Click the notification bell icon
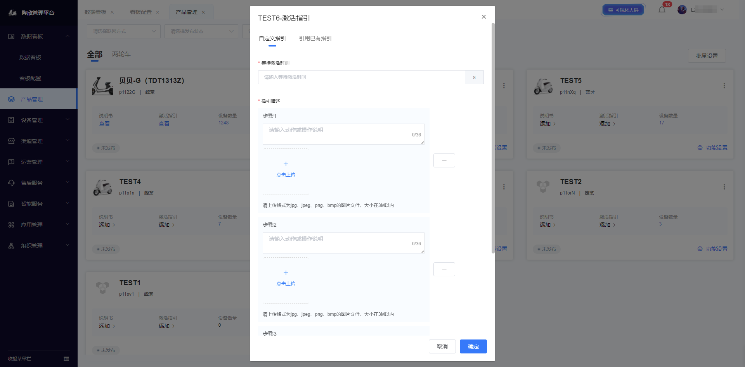Image resolution: width=745 pixels, height=367 pixels. click(x=662, y=10)
